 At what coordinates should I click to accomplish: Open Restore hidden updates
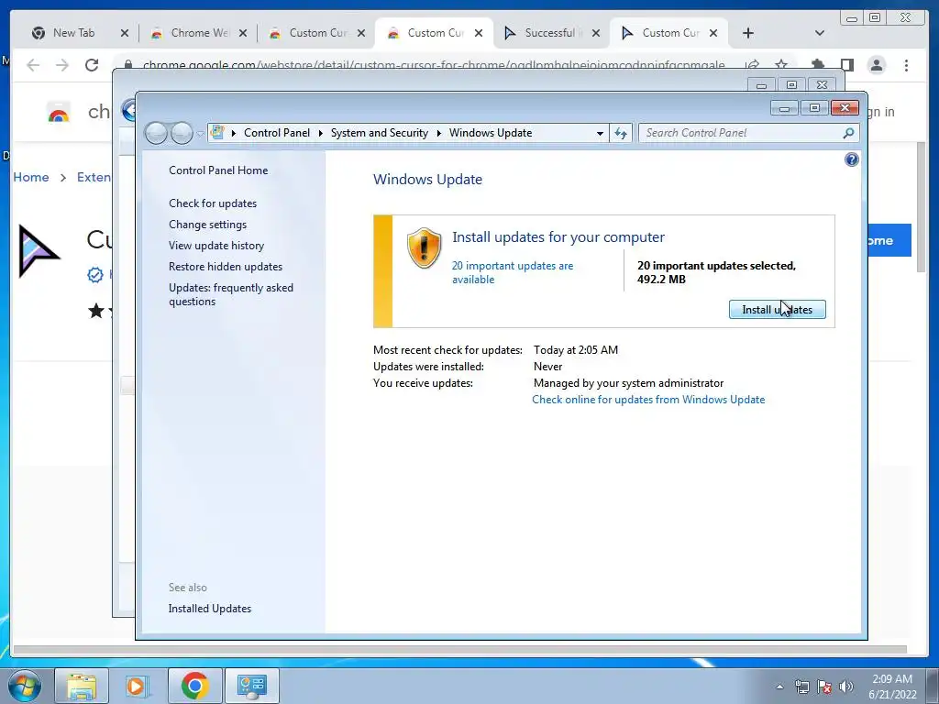(x=226, y=267)
